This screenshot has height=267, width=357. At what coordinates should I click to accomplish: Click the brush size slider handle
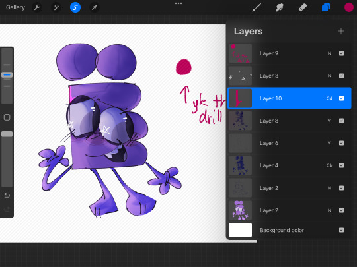click(x=7, y=74)
